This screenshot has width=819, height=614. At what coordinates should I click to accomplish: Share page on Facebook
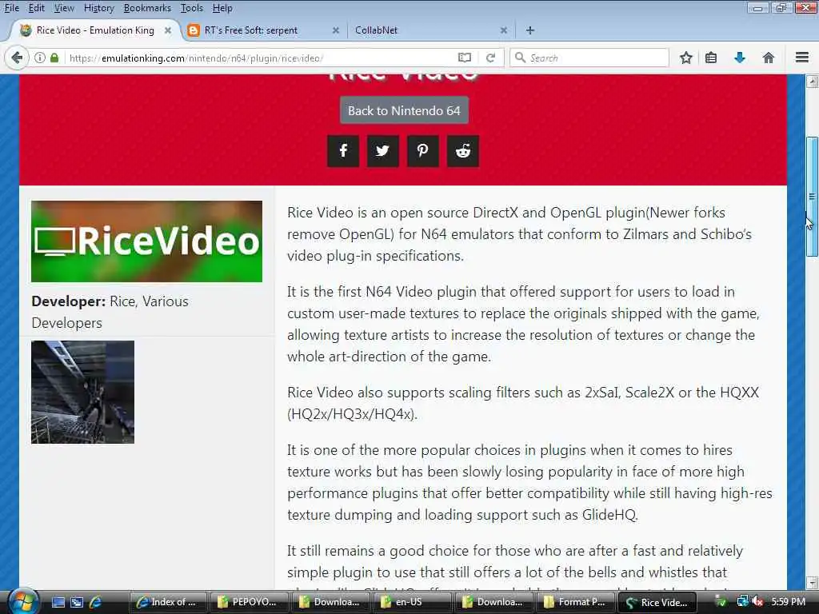(343, 151)
